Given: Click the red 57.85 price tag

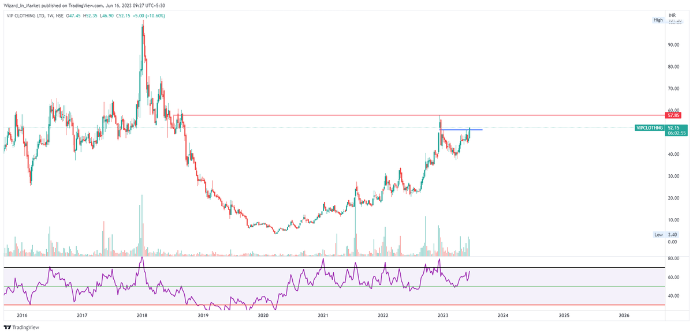Looking at the screenshot, I should [672, 115].
